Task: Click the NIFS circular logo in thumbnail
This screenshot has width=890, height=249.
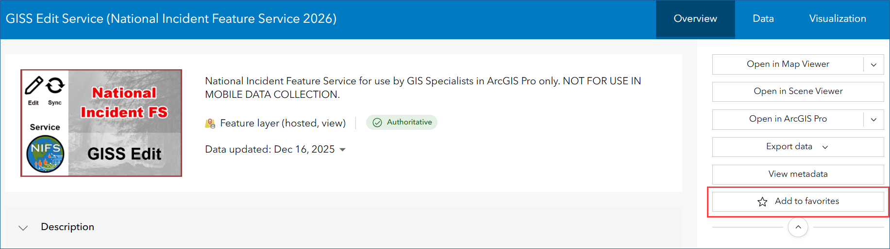Action: [x=45, y=155]
